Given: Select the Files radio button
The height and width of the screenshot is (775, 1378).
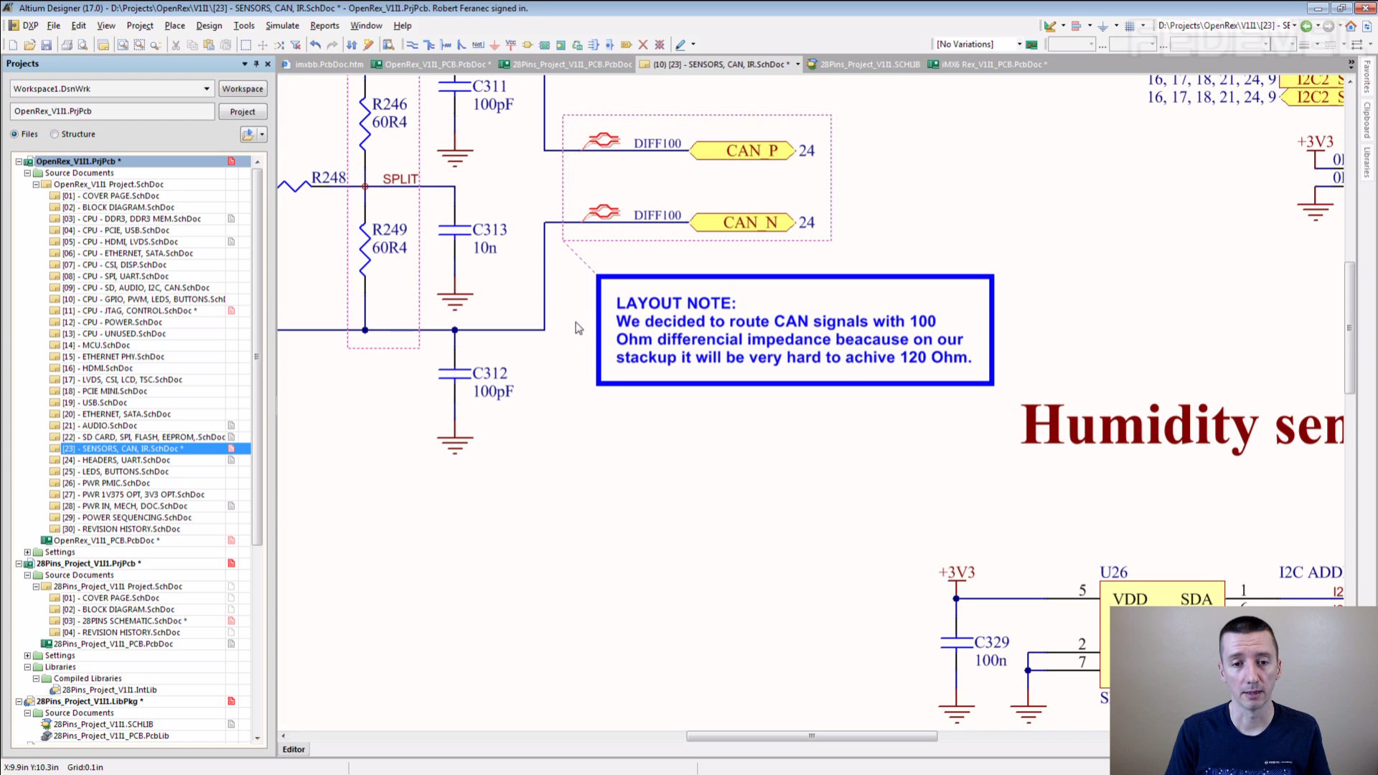Looking at the screenshot, I should pos(14,134).
